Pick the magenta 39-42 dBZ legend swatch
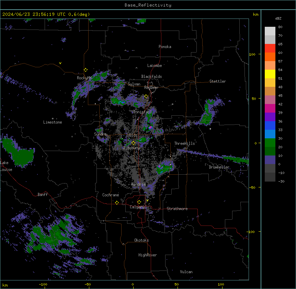Image resolution: width=296 pixels, height=289 pixels. (270, 108)
